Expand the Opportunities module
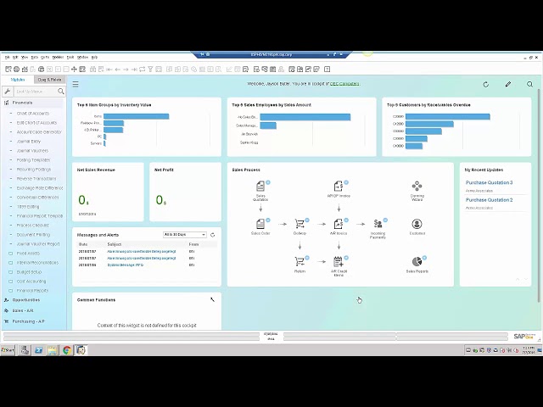 [x=26, y=300]
